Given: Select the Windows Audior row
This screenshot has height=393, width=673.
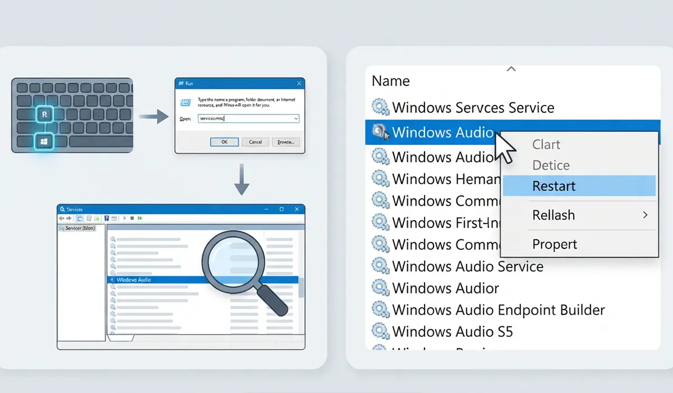Looking at the screenshot, I should tap(513, 288).
